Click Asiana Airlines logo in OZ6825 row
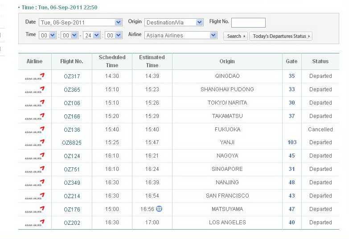Screen dimensions: 349x239 [x=35, y=142]
